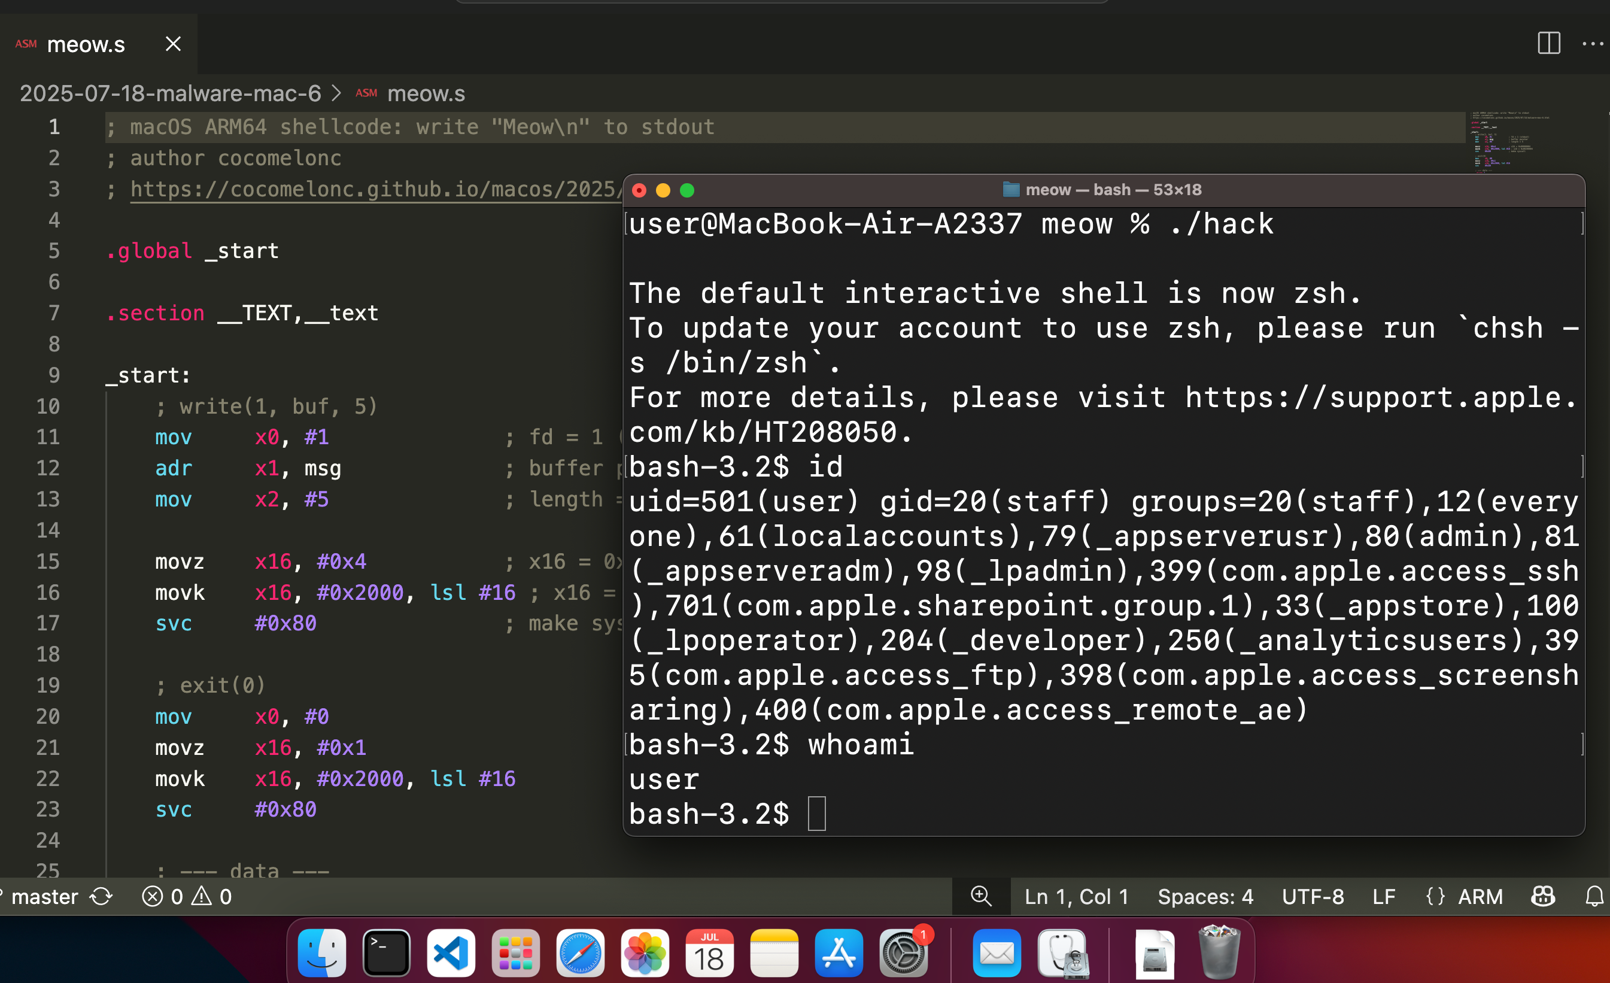Viewport: 1610px width, 983px height.
Task: Open Mail from the Dock
Action: pyautogui.click(x=997, y=953)
